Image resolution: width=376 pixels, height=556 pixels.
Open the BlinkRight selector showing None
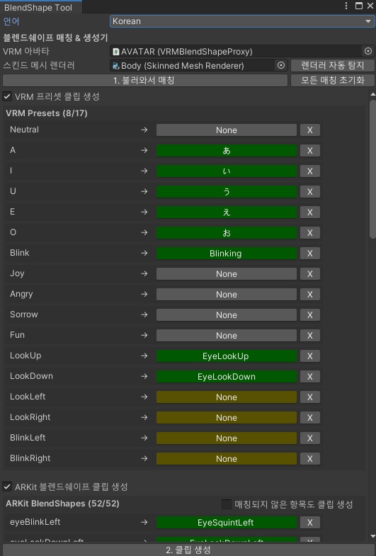pyautogui.click(x=227, y=459)
